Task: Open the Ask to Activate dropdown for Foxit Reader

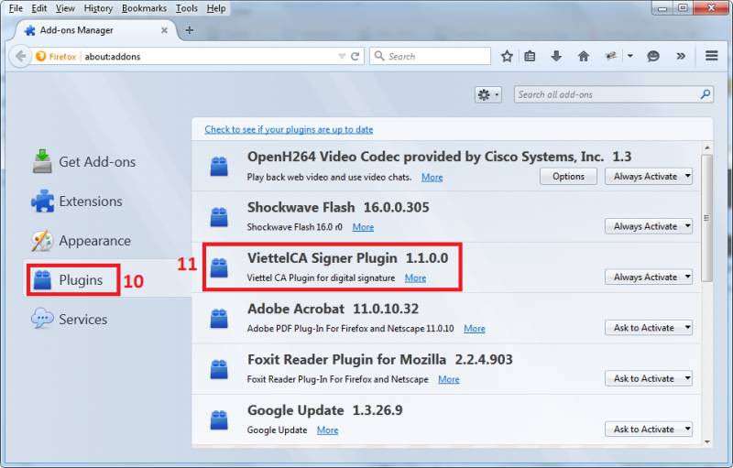Action: click(x=649, y=378)
